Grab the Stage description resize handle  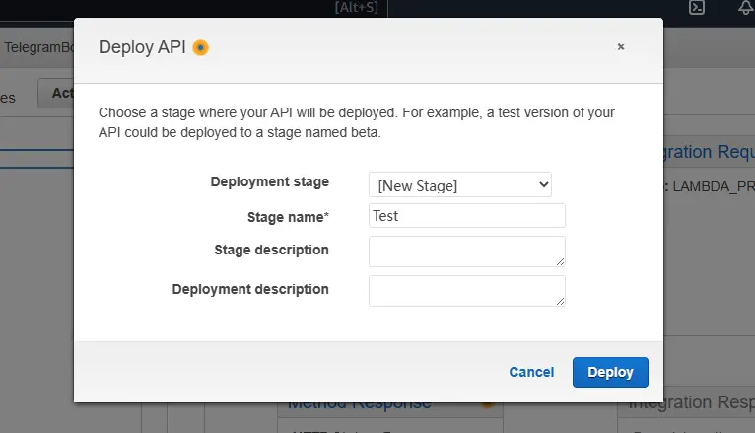coord(561,262)
